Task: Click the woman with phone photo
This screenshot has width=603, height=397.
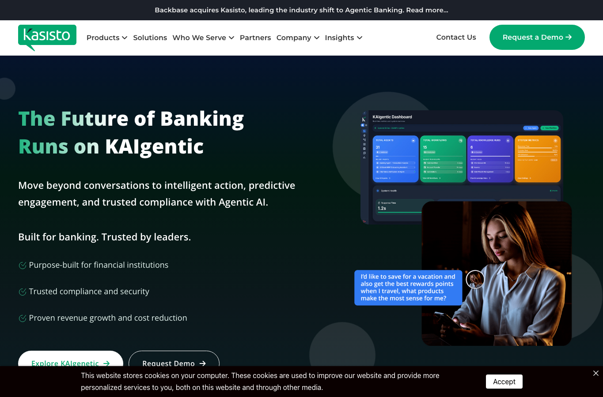Action: [x=497, y=273]
